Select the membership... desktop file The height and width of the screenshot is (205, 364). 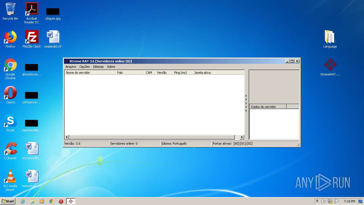coord(32,125)
